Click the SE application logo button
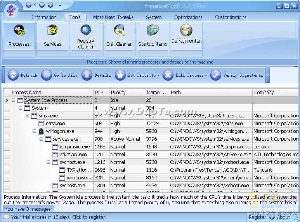300x222 pixels. [x=11, y=10]
